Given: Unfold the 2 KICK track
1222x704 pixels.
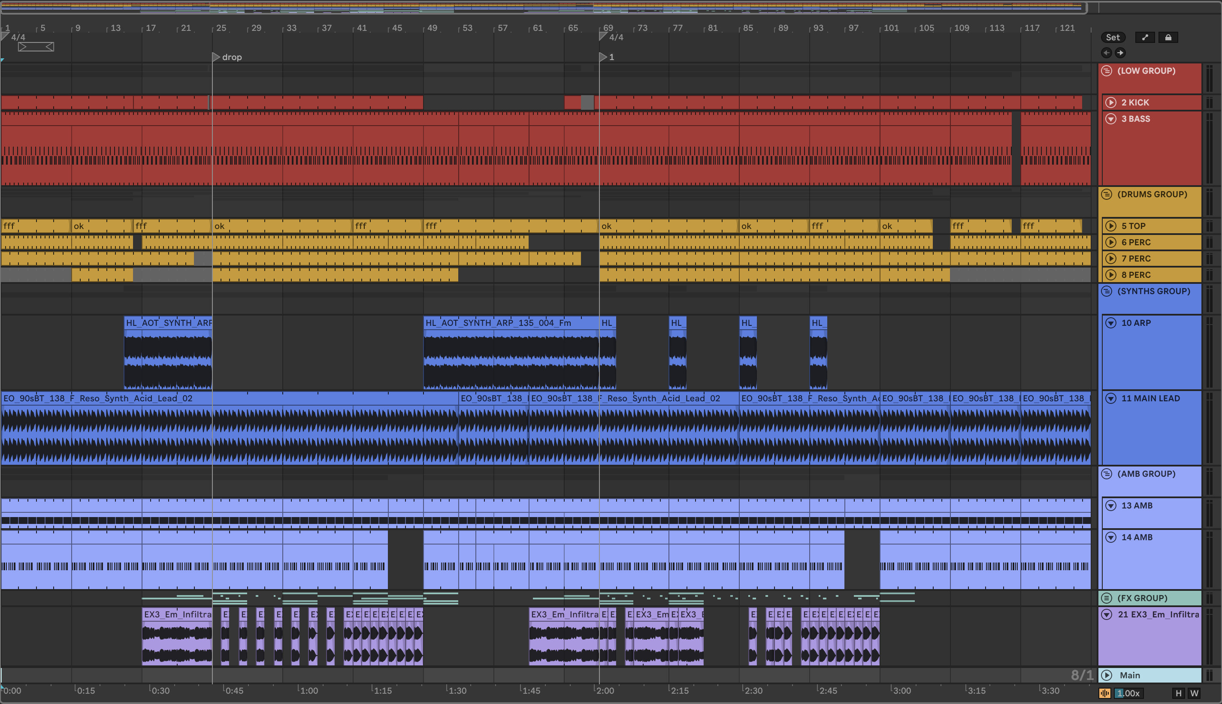Looking at the screenshot, I should [x=1111, y=102].
